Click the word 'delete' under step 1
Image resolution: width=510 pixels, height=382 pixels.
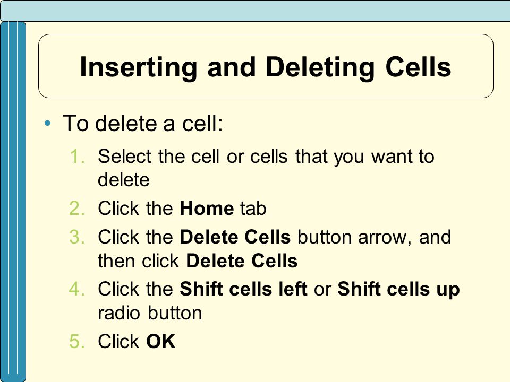tap(124, 180)
